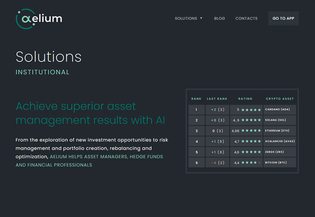This screenshot has width=315, height=217.
Task: Click the 'Achieve superior asset management' headline
Action: pyautogui.click(x=90, y=113)
